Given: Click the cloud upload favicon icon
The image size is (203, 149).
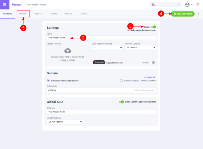Looking at the screenshot, I should point(68,51).
